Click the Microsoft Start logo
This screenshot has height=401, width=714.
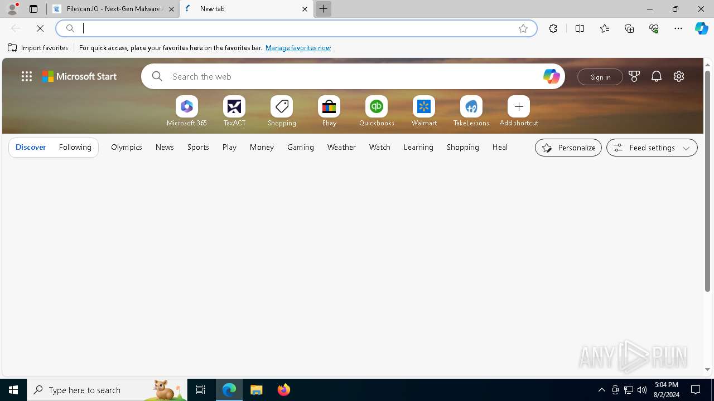(79, 76)
